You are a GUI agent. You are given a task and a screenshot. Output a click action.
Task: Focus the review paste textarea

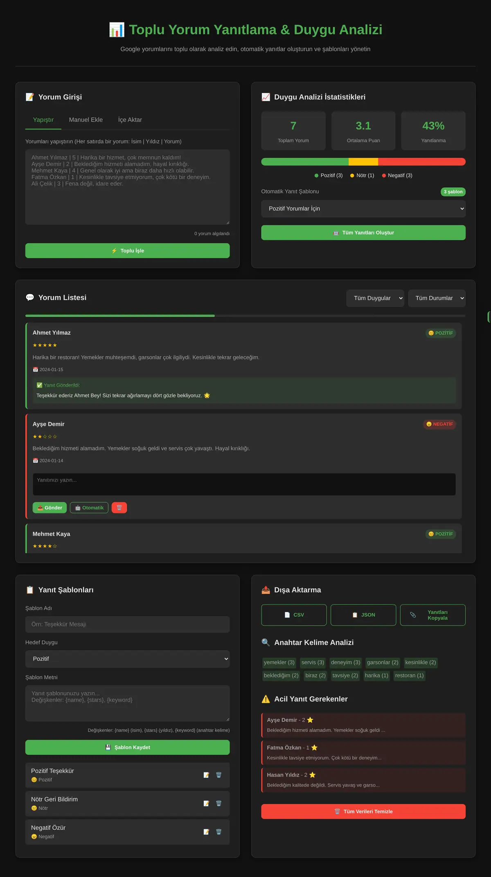[127, 187]
